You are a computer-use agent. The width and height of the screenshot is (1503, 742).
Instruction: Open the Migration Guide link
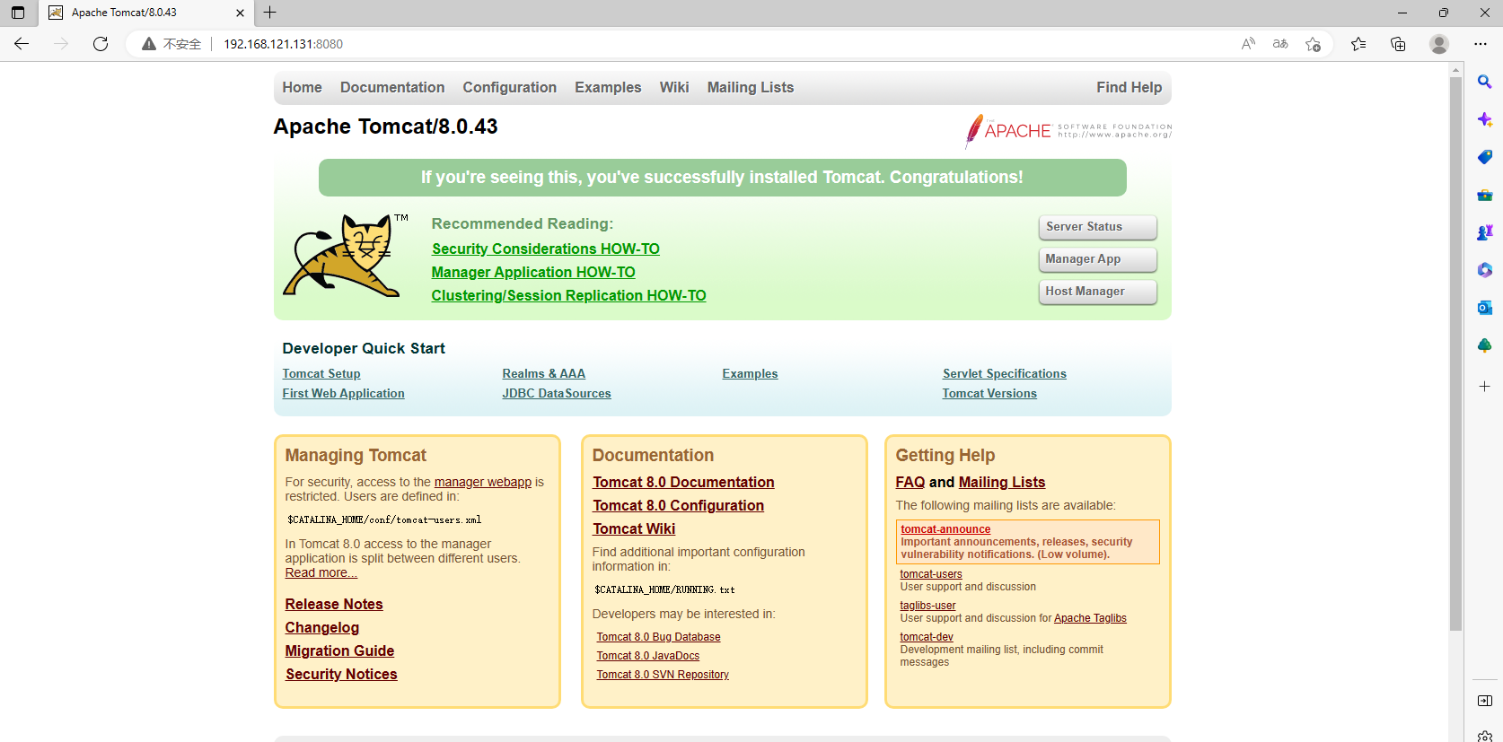pos(339,651)
